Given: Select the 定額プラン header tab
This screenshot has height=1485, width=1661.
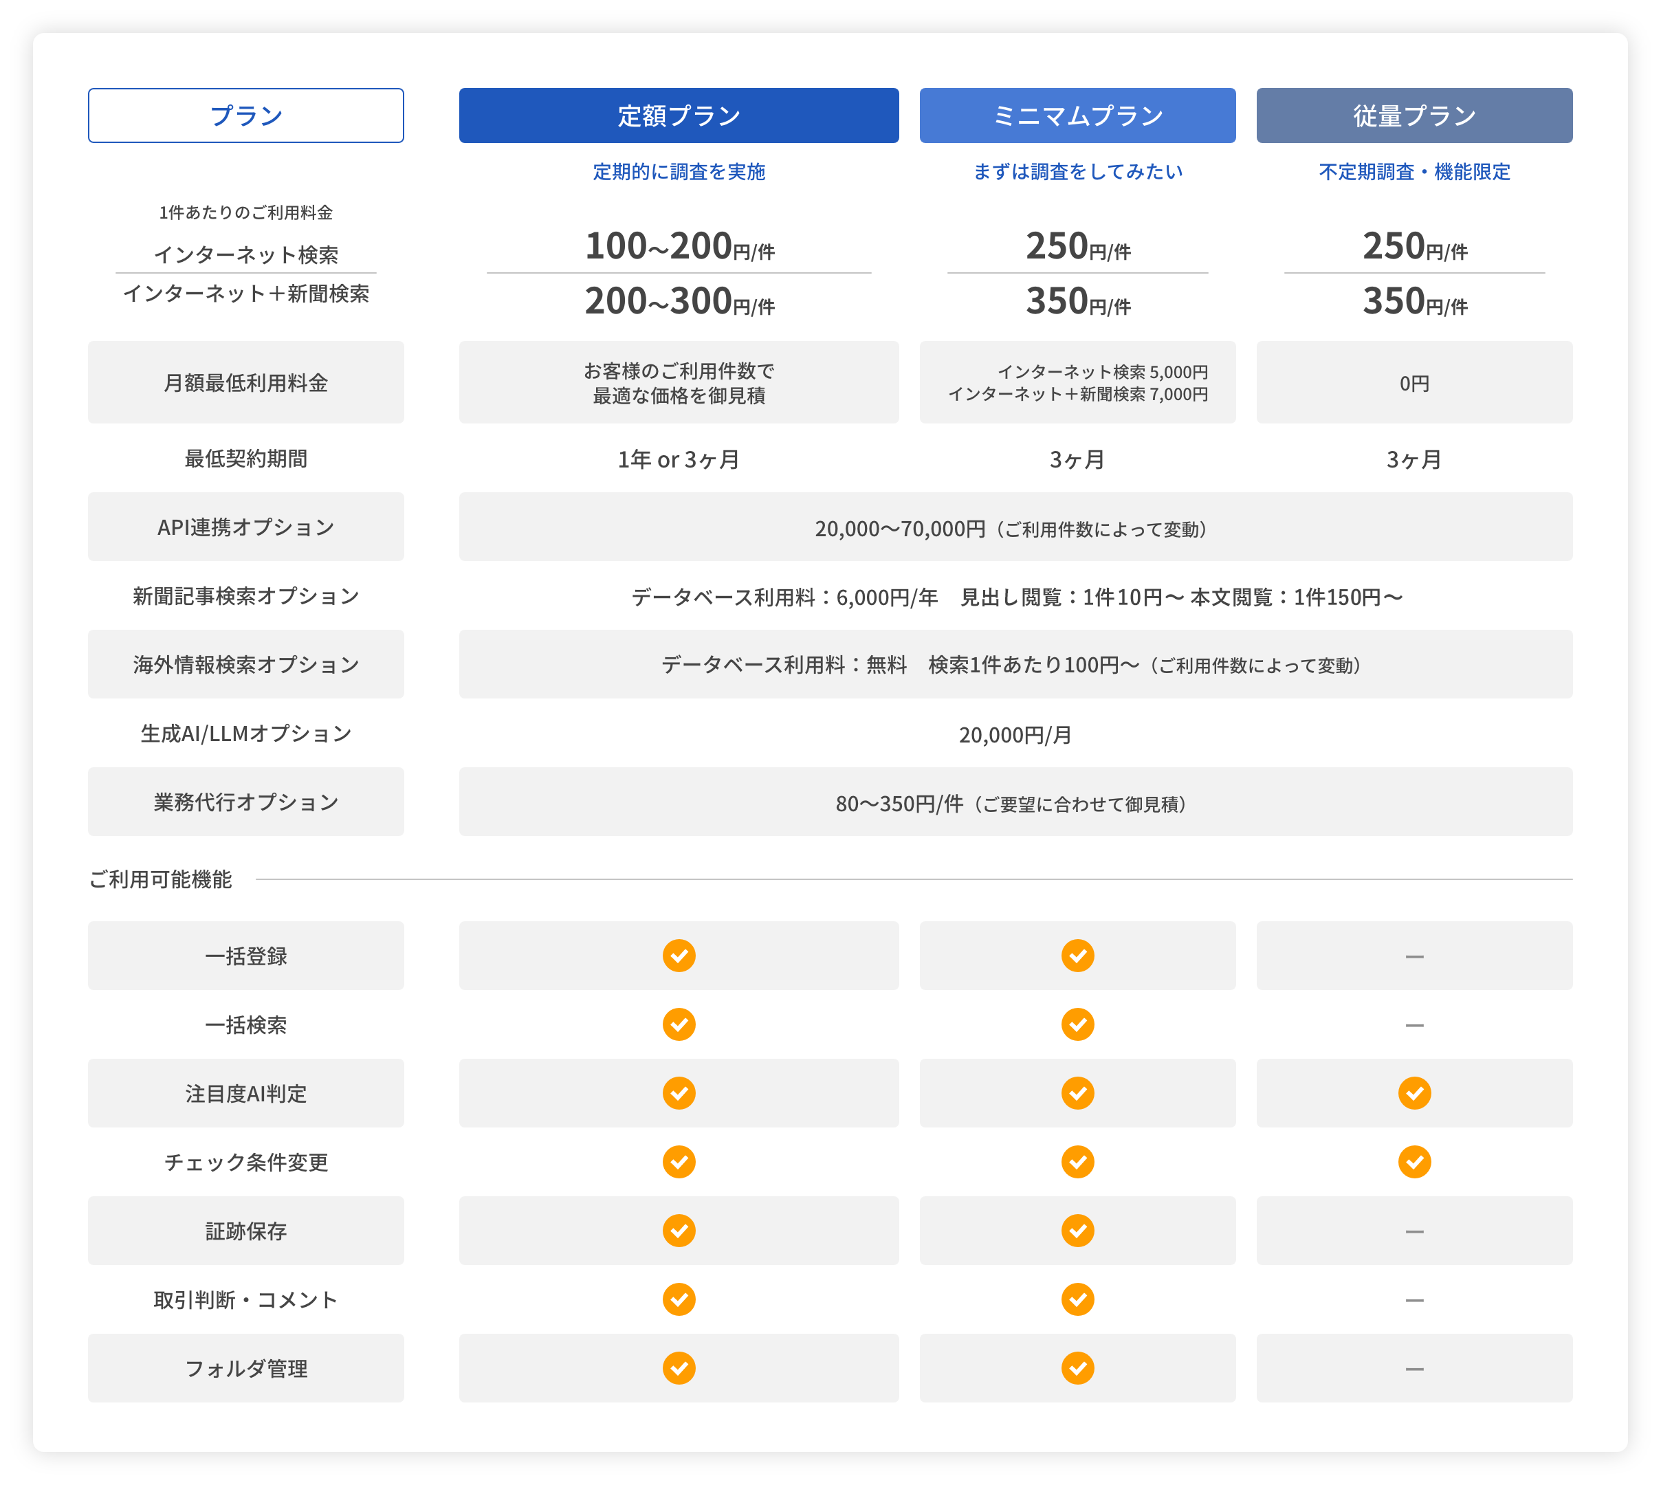Looking at the screenshot, I should [x=679, y=115].
